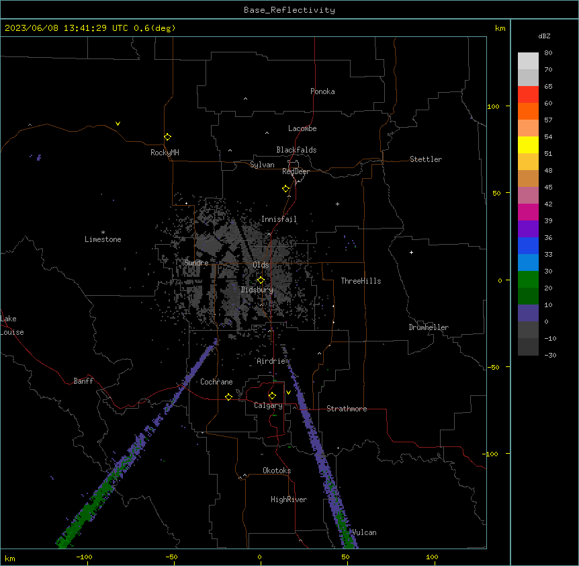This screenshot has height=566, width=579.
Task: Click the Base_Reflectivity title text
Action: (289, 10)
